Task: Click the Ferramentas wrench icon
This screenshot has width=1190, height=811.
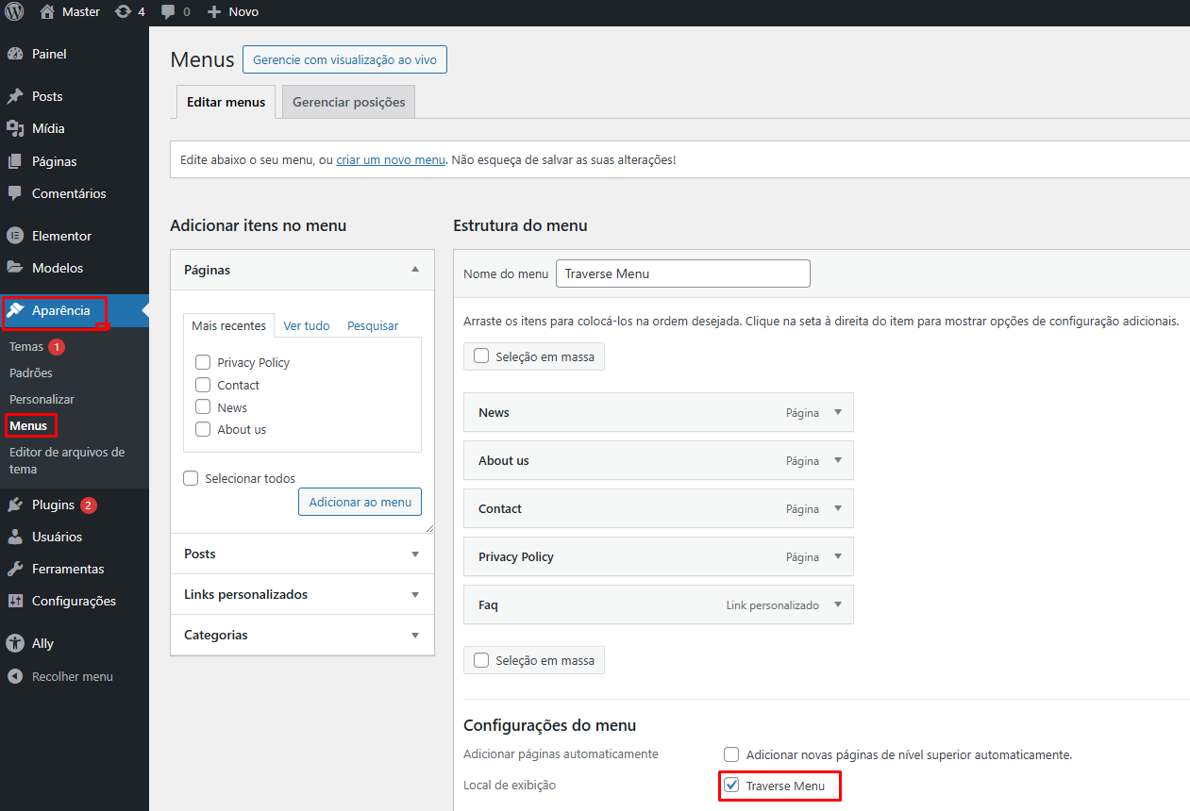Action: click(x=14, y=569)
